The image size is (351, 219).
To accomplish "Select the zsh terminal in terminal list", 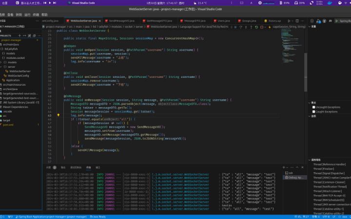I will click(294, 173).
